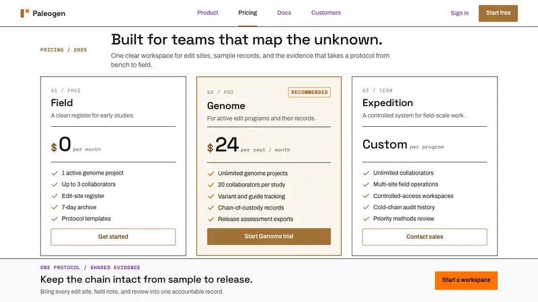Click 'A controlled system for field-scale work'
This screenshot has width=538, height=302.
coord(414,115)
